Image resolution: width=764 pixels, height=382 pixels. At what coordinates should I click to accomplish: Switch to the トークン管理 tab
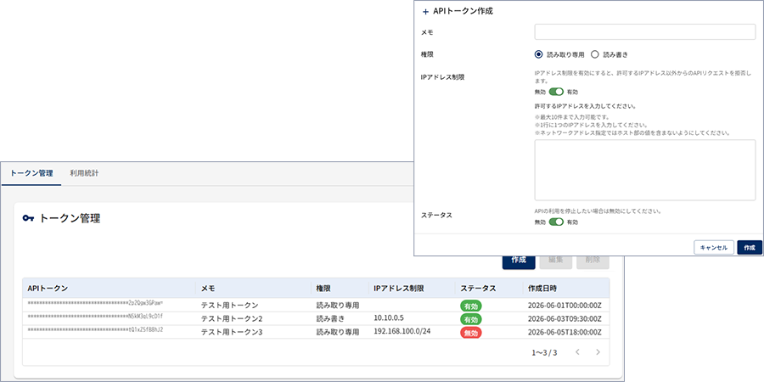(31, 173)
